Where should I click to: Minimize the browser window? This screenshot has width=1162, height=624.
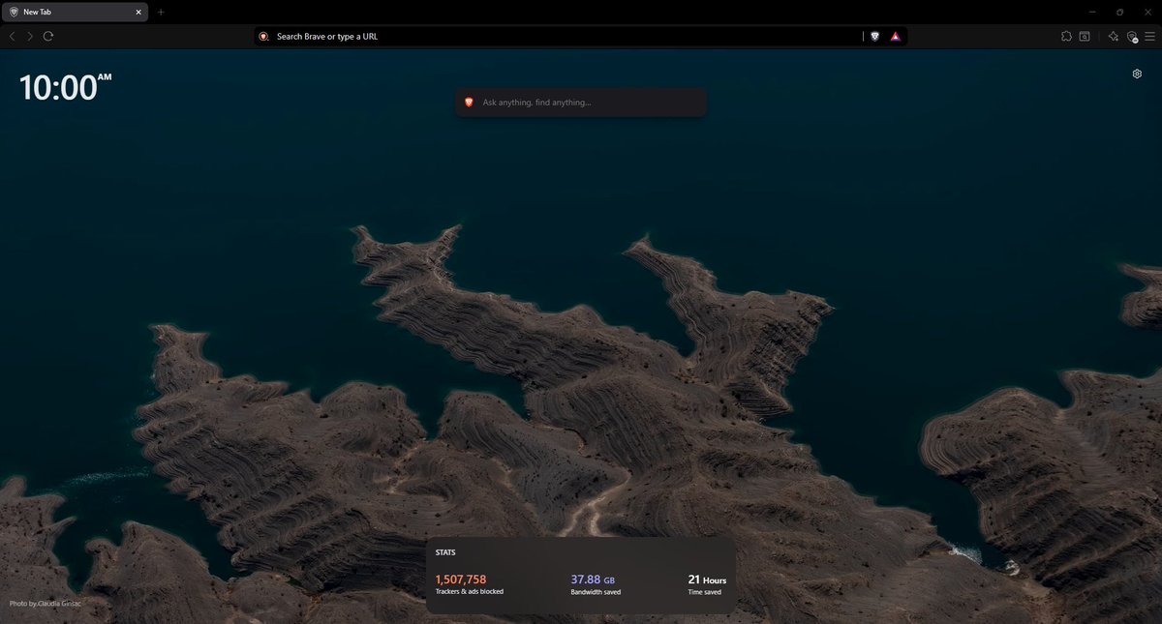[1090, 12]
